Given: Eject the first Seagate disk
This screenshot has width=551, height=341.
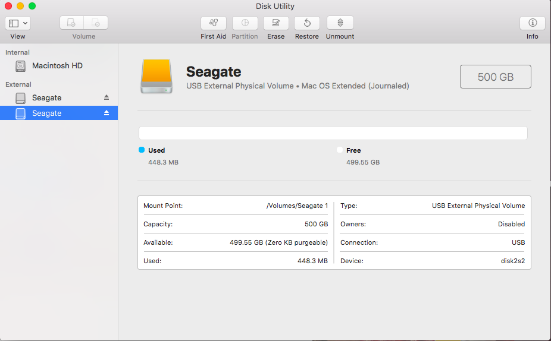Looking at the screenshot, I should (x=107, y=97).
